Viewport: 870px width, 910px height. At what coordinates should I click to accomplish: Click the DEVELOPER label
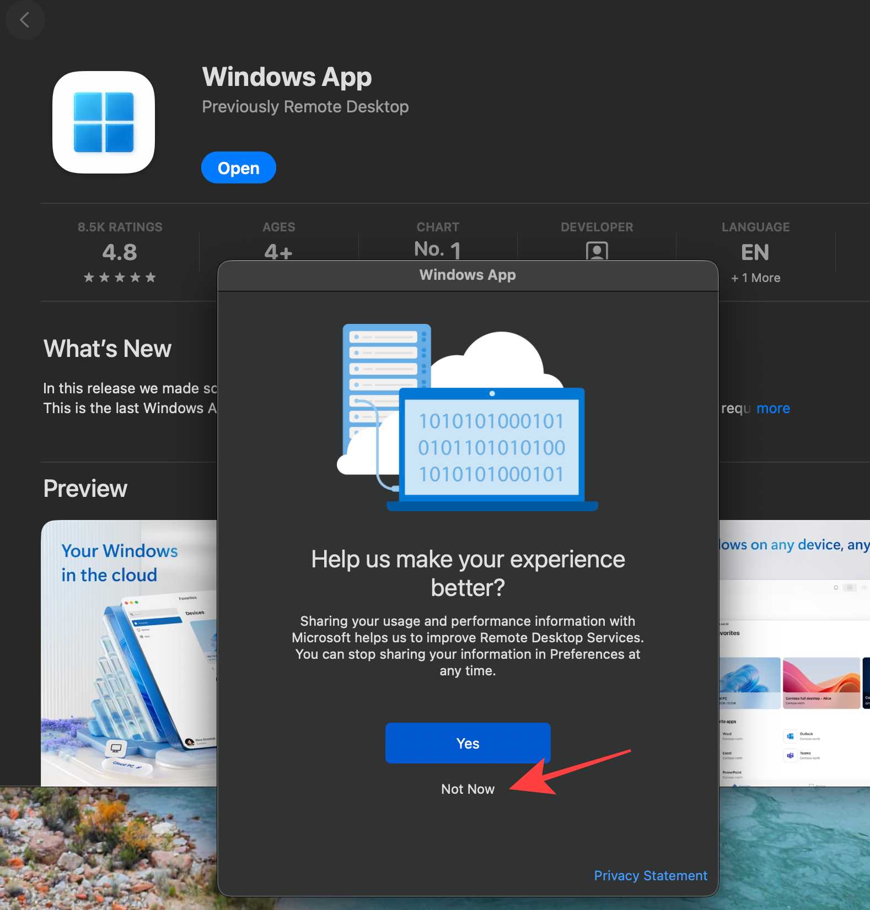pyautogui.click(x=597, y=227)
